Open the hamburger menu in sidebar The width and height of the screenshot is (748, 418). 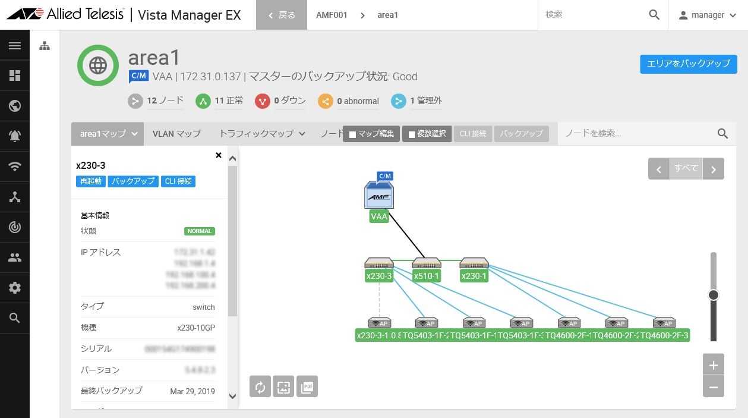click(x=15, y=46)
